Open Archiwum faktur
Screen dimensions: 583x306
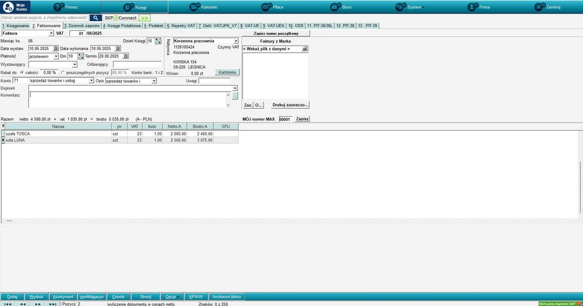click(227, 296)
